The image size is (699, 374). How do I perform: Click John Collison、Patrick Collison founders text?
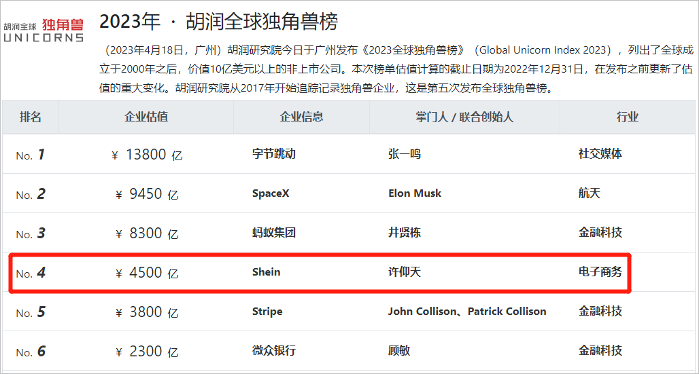467,312
